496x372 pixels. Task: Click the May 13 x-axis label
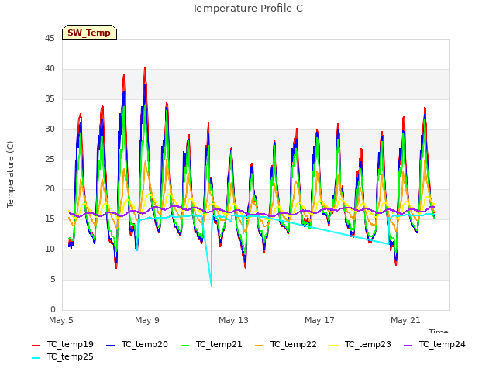tap(233, 320)
